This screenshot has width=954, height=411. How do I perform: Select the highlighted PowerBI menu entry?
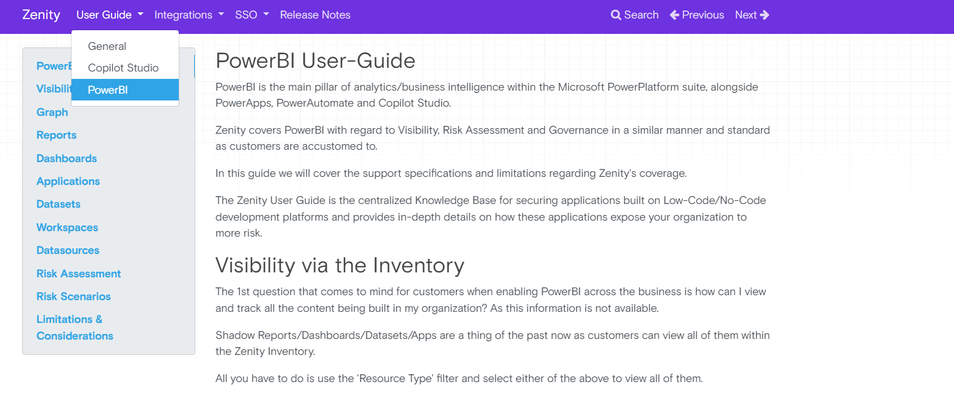click(108, 90)
